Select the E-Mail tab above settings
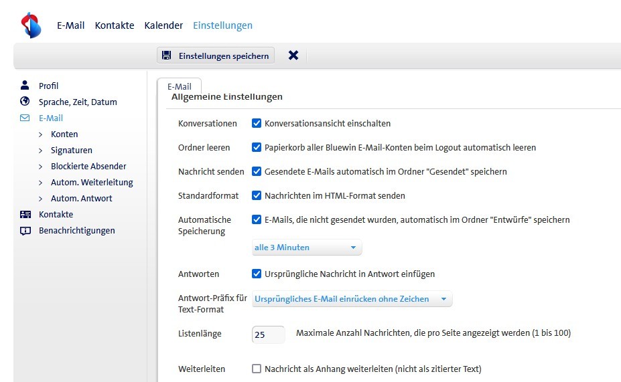 [179, 86]
